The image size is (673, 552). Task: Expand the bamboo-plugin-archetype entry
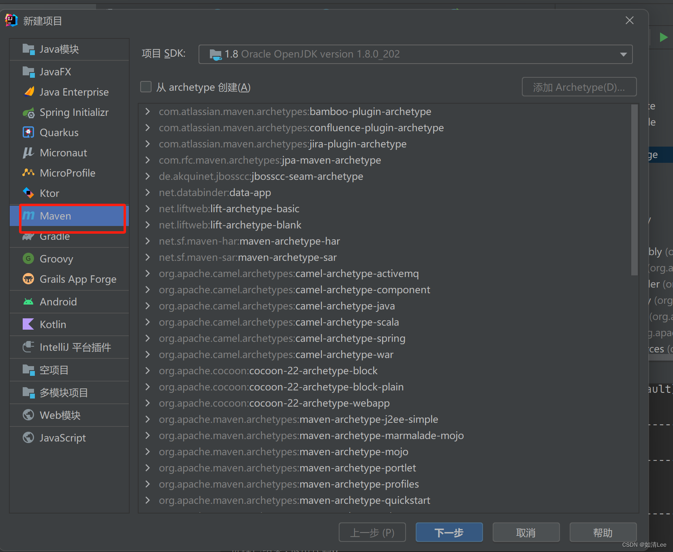click(148, 111)
